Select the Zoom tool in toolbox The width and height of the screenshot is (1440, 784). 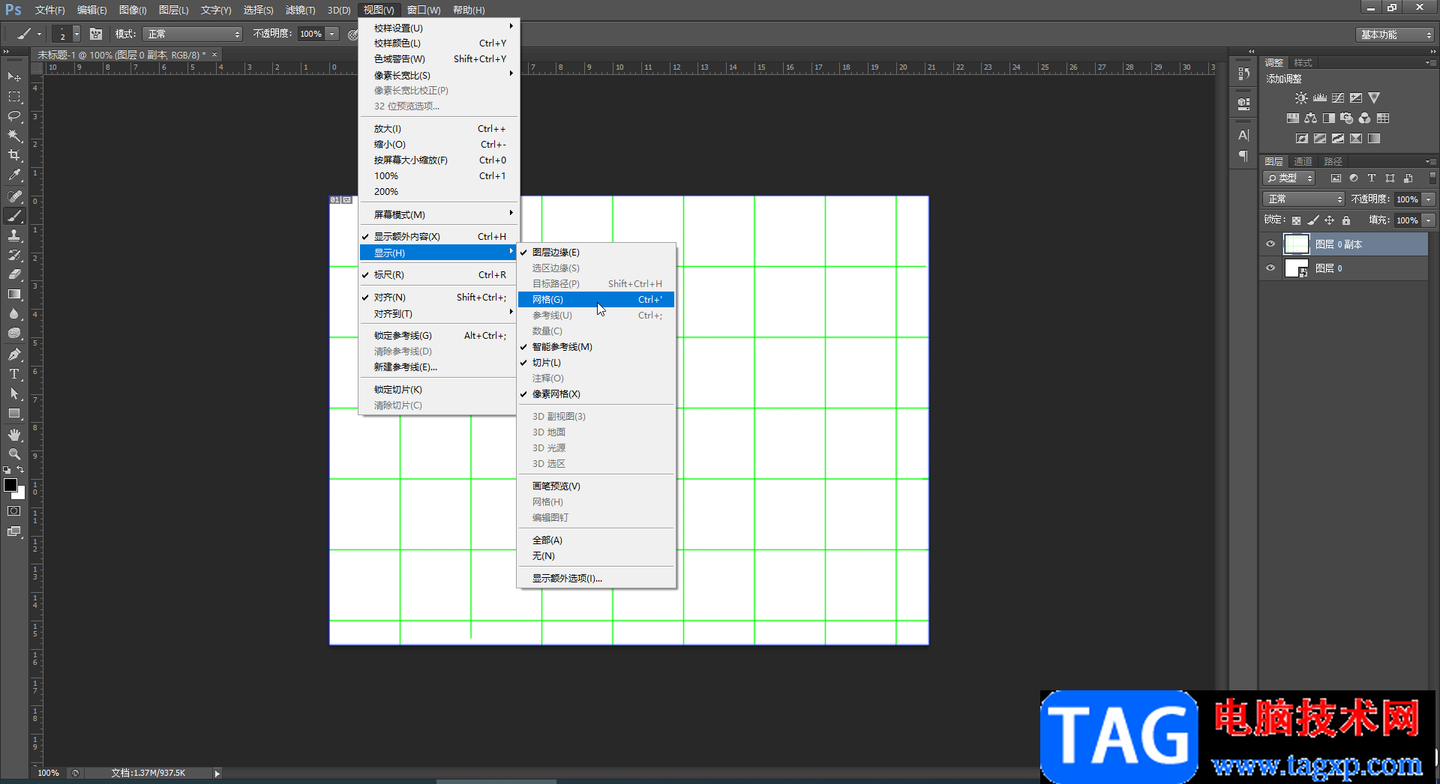[x=14, y=454]
